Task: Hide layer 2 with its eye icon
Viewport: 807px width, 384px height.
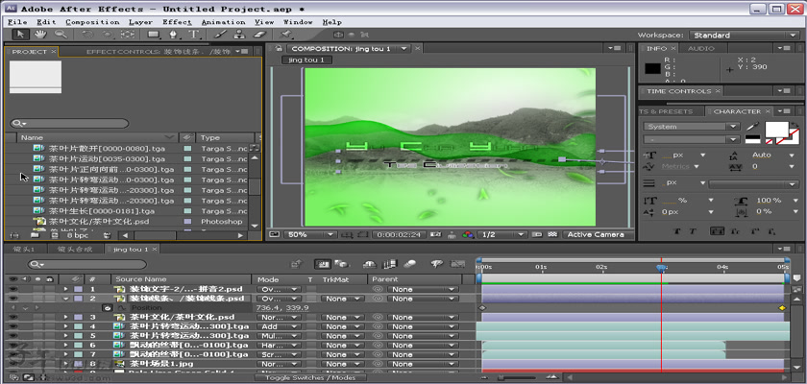Action: point(13,299)
